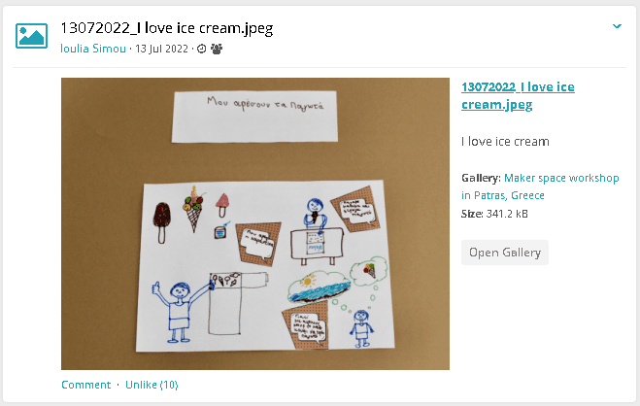Screen dimensions: 640x406
Task: Open the bold underlined file title link
Action: point(518,95)
